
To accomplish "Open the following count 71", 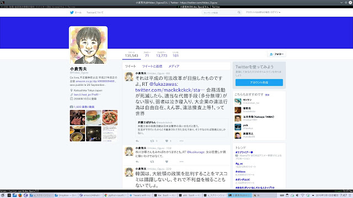I will point(147,54).
